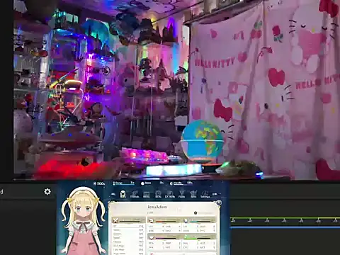
Task: Select the Stats character menu icon
Action: pos(123,194)
